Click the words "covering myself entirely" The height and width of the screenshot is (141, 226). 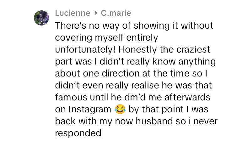106,38
